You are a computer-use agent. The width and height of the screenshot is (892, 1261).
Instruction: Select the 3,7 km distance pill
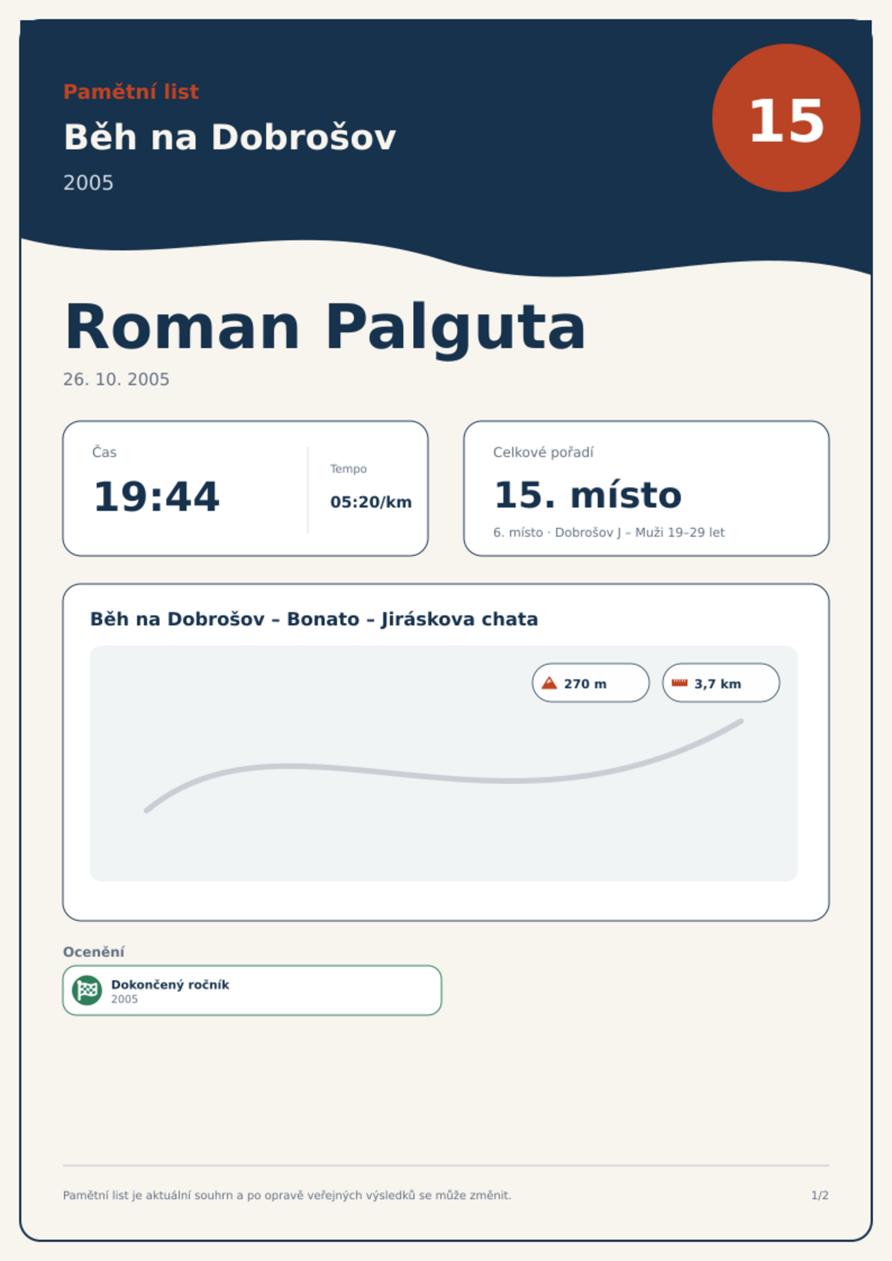721,683
